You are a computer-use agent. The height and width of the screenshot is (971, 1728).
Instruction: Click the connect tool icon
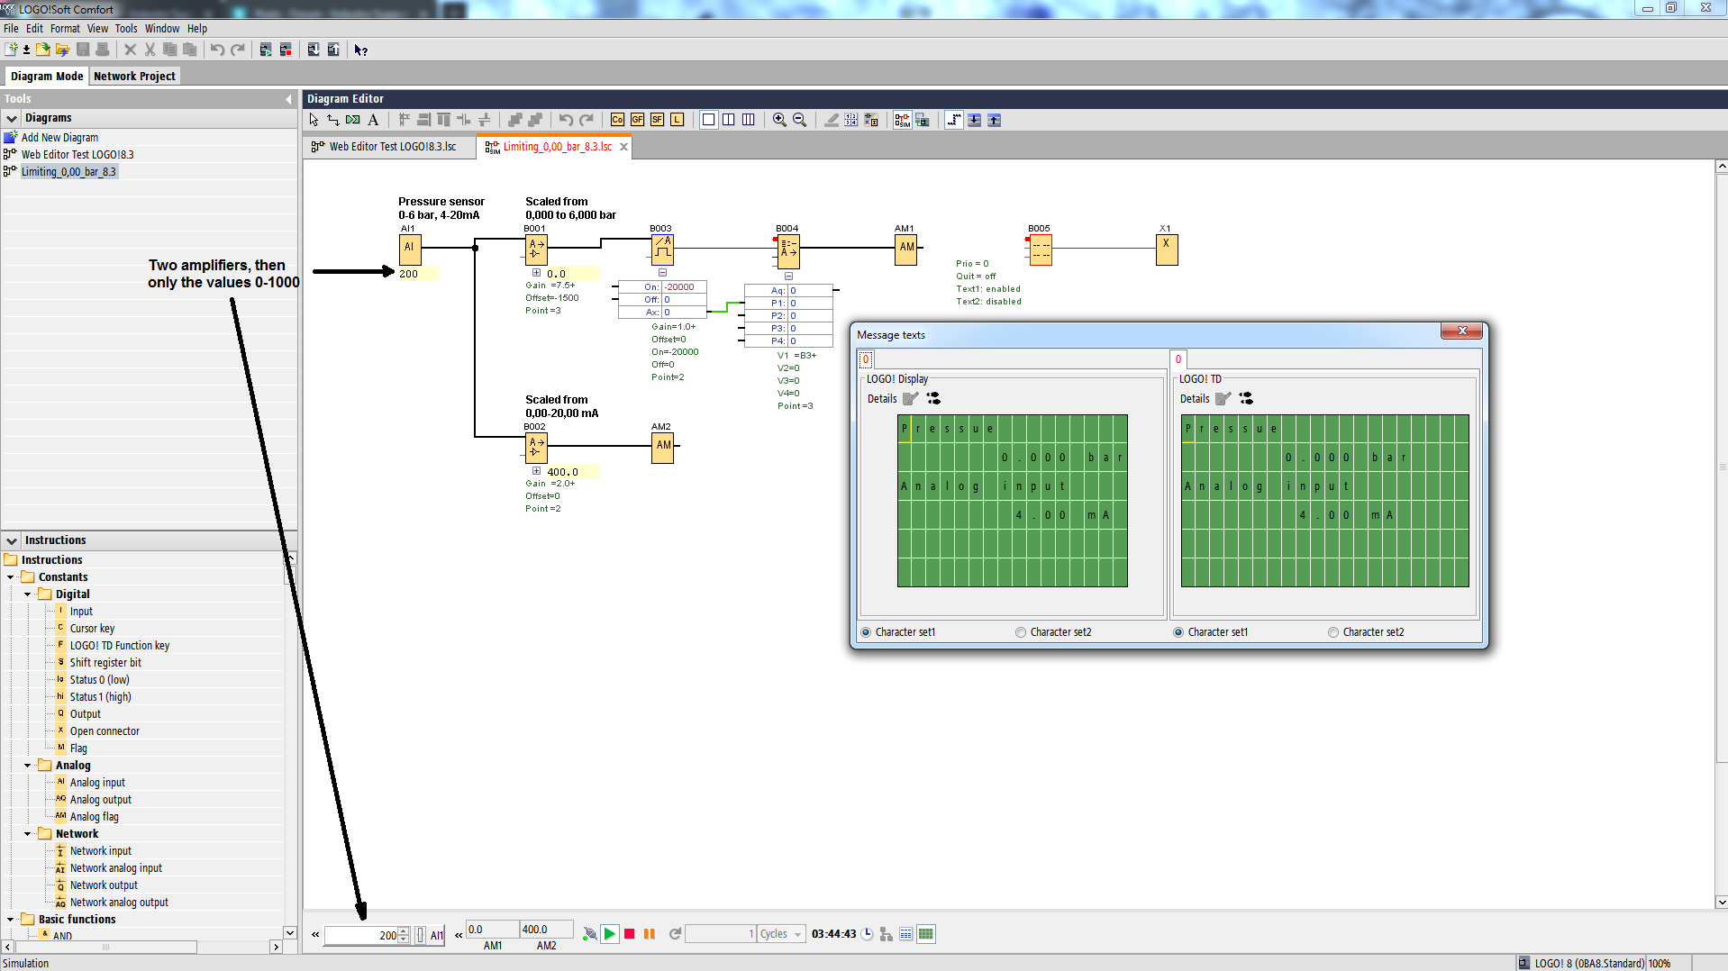(x=333, y=120)
